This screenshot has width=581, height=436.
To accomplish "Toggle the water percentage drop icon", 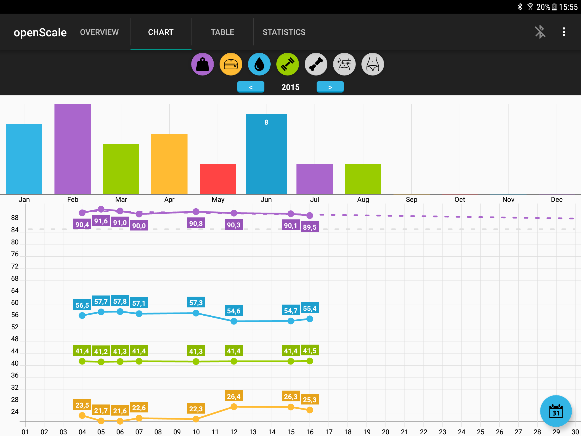I will tap(259, 64).
